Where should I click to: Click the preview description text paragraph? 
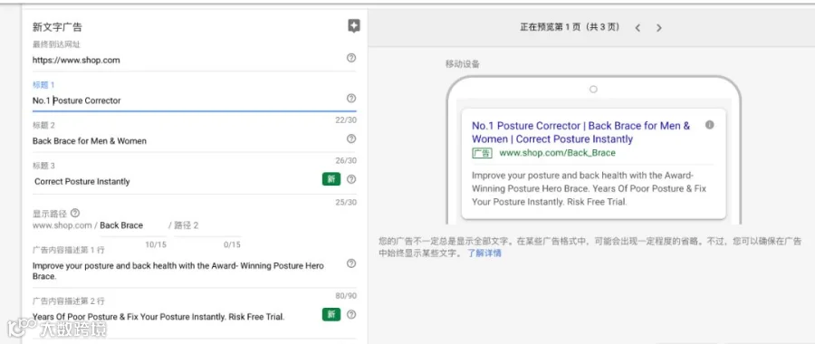(x=590, y=188)
